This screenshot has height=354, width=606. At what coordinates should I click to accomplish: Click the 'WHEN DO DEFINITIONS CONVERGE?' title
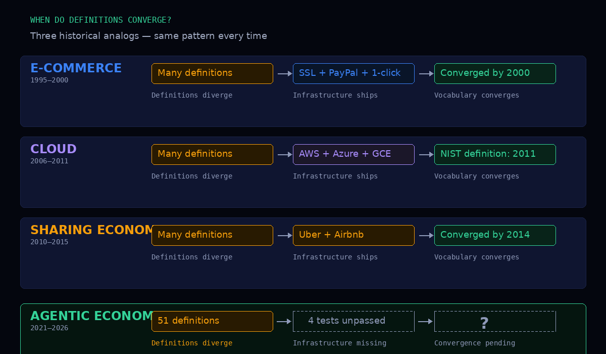pos(100,20)
